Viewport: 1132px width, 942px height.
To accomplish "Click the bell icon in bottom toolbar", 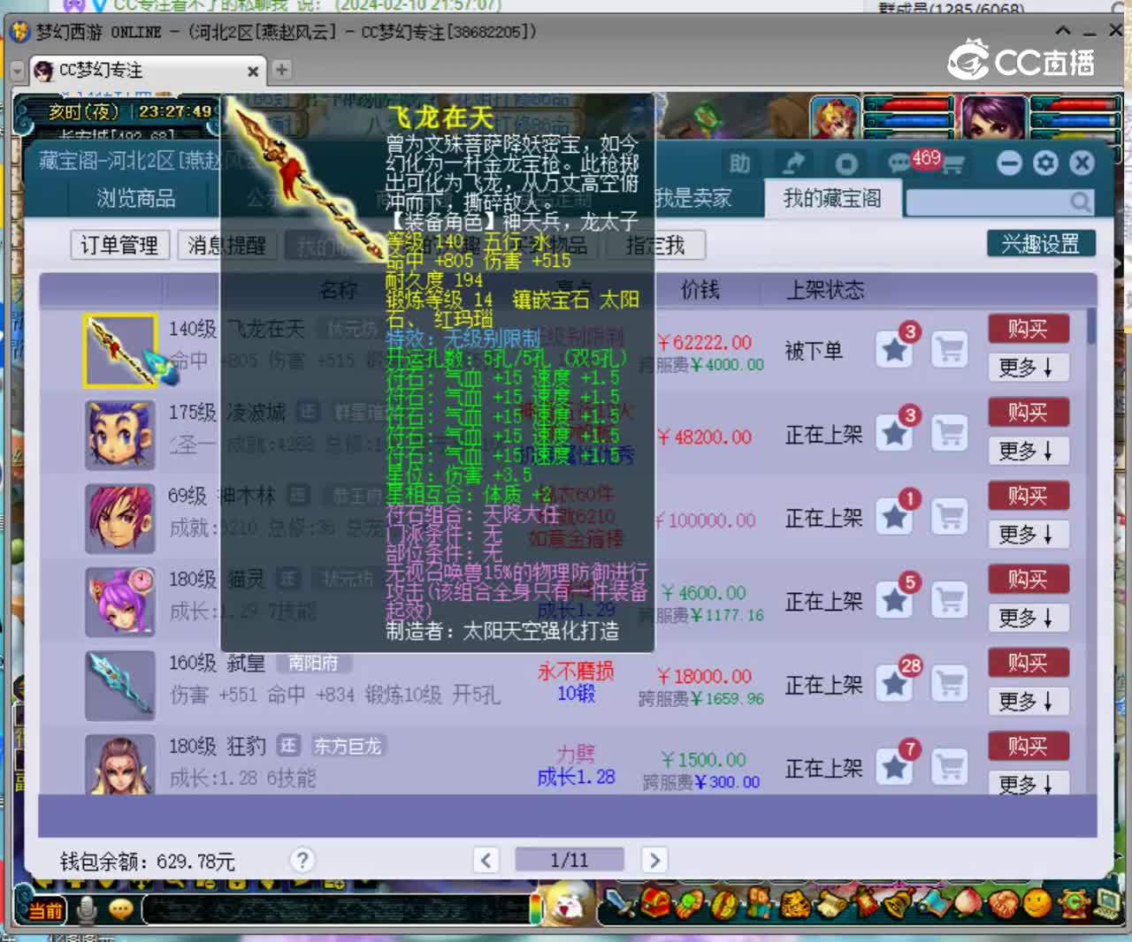I will point(898,904).
